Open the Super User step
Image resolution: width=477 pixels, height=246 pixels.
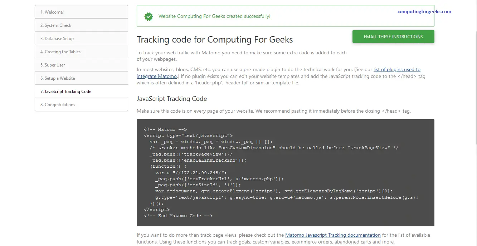pos(54,65)
